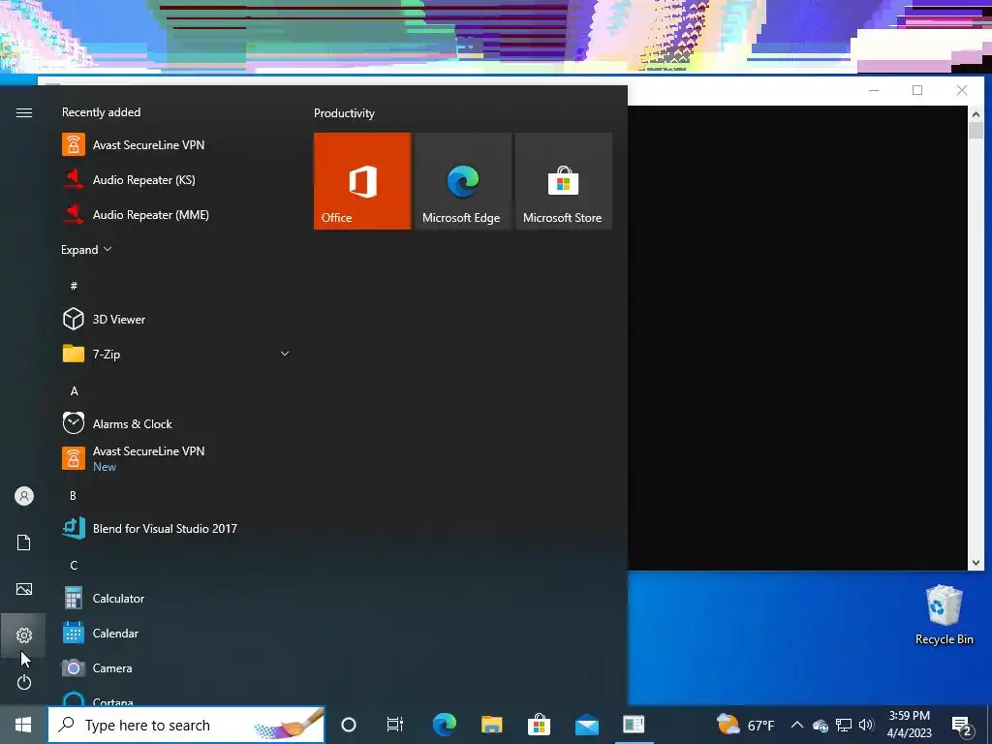Click OneDrive cloud icon in tray

(820, 725)
